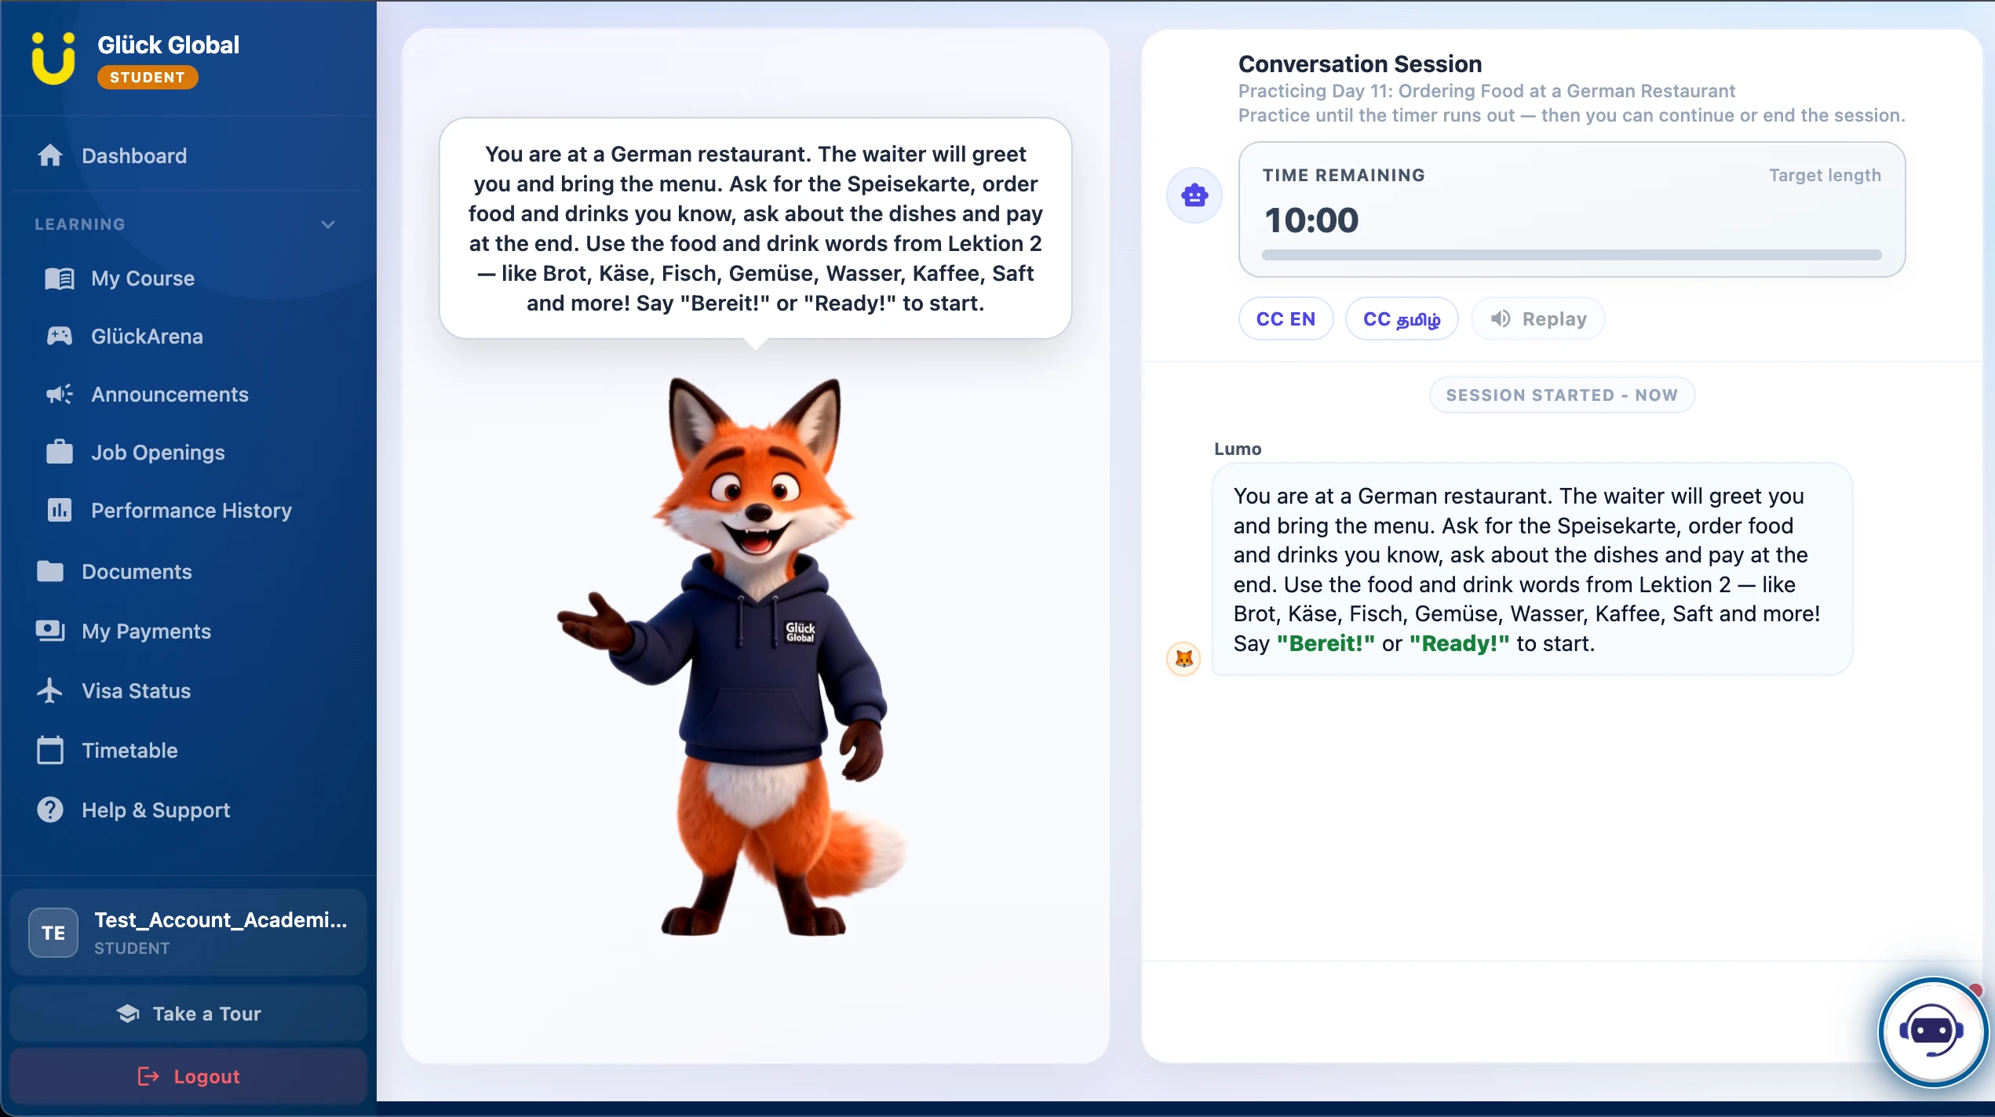The width and height of the screenshot is (1995, 1117).
Task: Click the green "Ready!" word in chat
Action: point(1459,643)
